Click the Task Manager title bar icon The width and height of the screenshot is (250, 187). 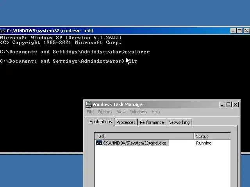pos(89,104)
